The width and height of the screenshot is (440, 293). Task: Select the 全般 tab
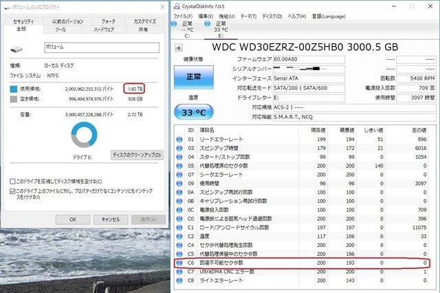point(21,29)
